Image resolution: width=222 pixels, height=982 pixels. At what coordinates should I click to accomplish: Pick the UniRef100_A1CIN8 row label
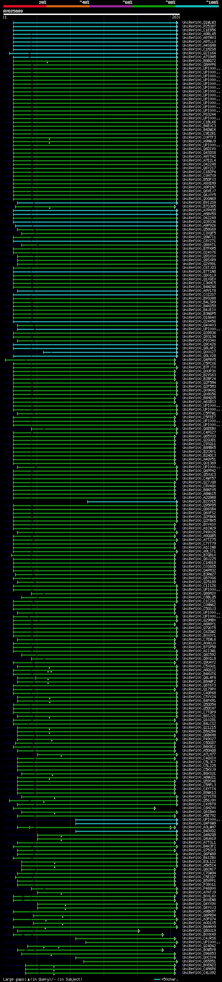pos(199,547)
